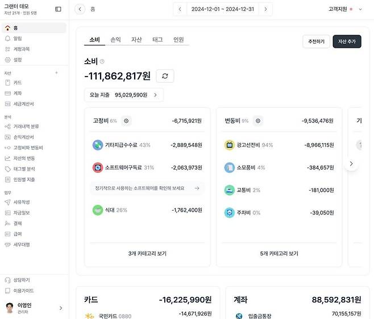The width and height of the screenshot is (374, 319).
Task: Open 결재 in the sidebar
Action: click(x=34, y=223)
